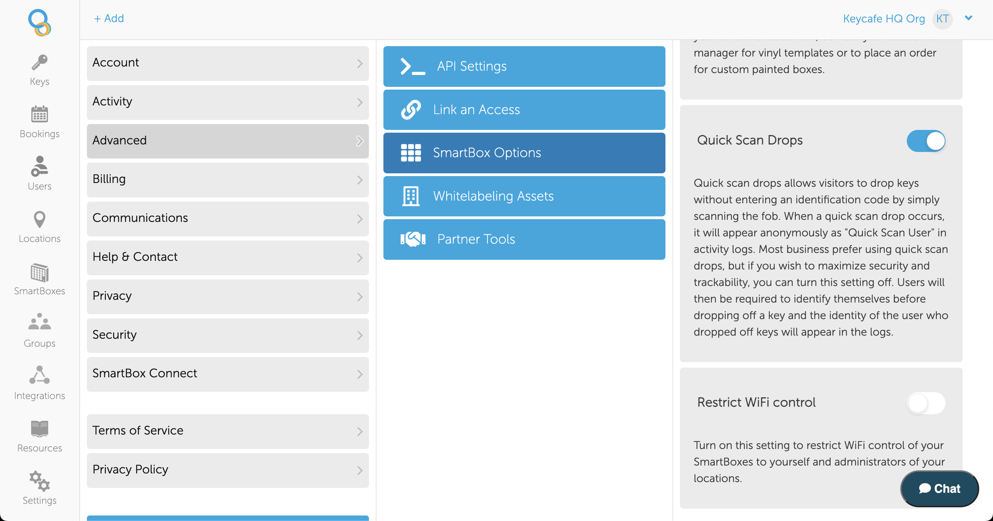Click Keycafe HQ Org account name
Image resolution: width=993 pixels, height=521 pixels.
[883, 19]
